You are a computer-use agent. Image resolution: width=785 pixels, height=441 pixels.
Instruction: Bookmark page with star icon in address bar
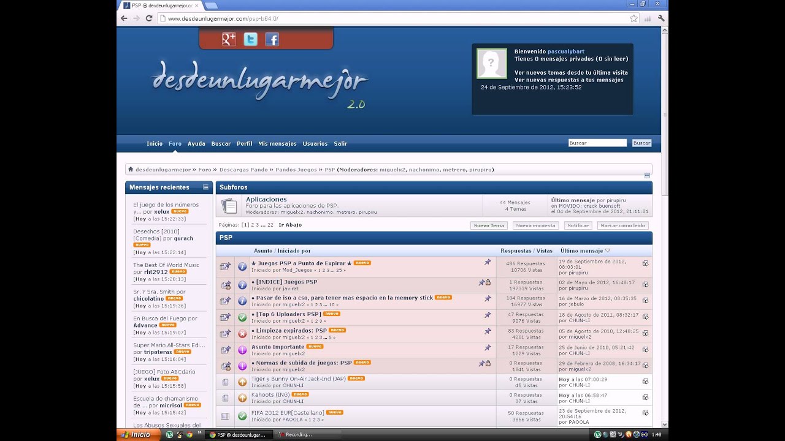click(x=634, y=18)
